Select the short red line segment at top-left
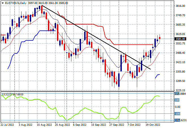The image size is (187, 128). pos(3,35)
